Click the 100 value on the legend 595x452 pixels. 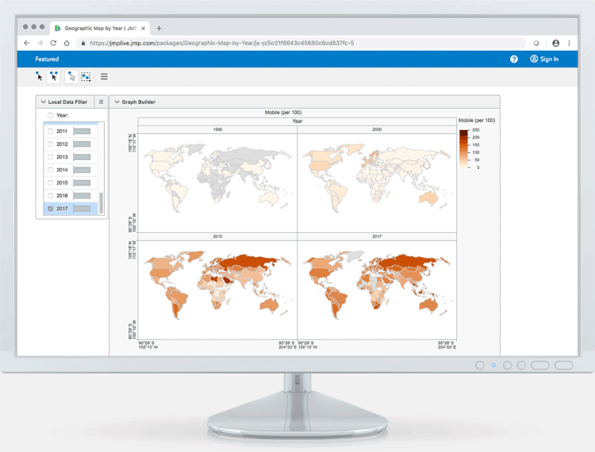coord(476,152)
